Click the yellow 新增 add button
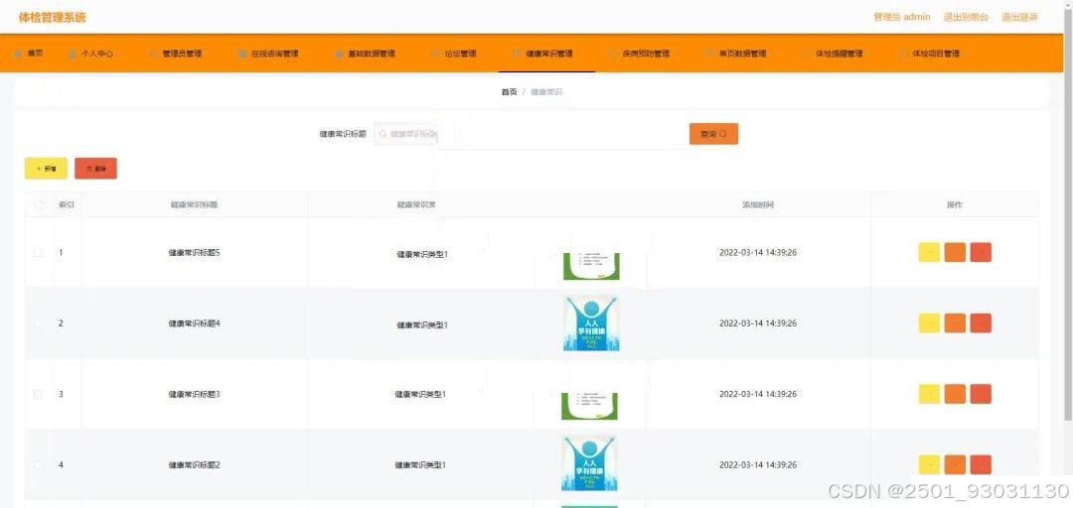 click(x=46, y=169)
